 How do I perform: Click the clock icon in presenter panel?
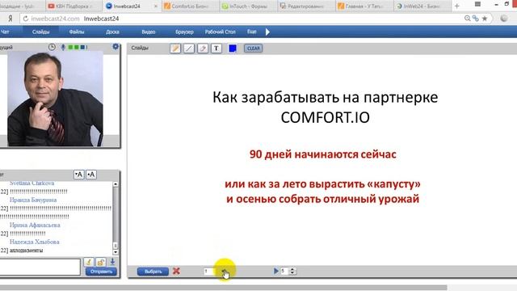click(52, 47)
